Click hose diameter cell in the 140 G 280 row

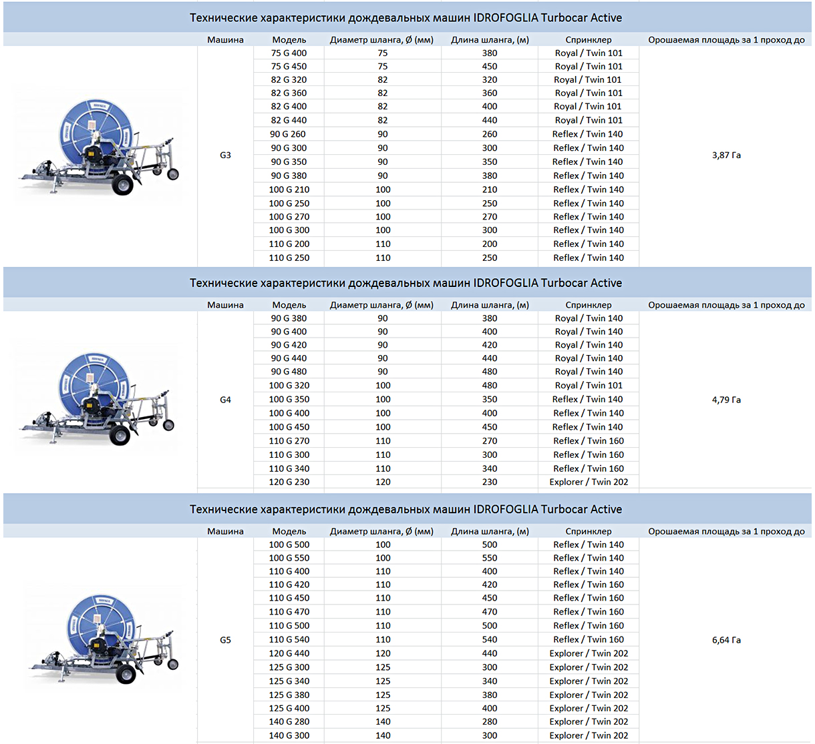click(x=383, y=721)
